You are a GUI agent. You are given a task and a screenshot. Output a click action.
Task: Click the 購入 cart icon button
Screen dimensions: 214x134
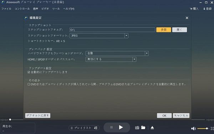(x=194, y=9)
